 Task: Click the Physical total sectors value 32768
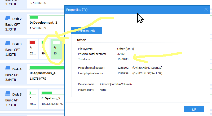121,54
